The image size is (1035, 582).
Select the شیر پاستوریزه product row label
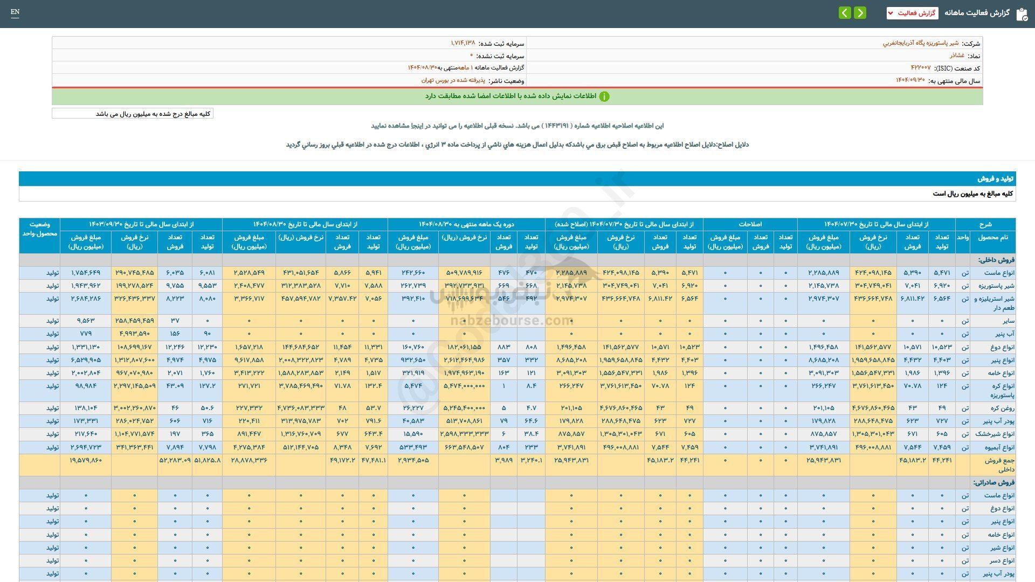(x=998, y=286)
